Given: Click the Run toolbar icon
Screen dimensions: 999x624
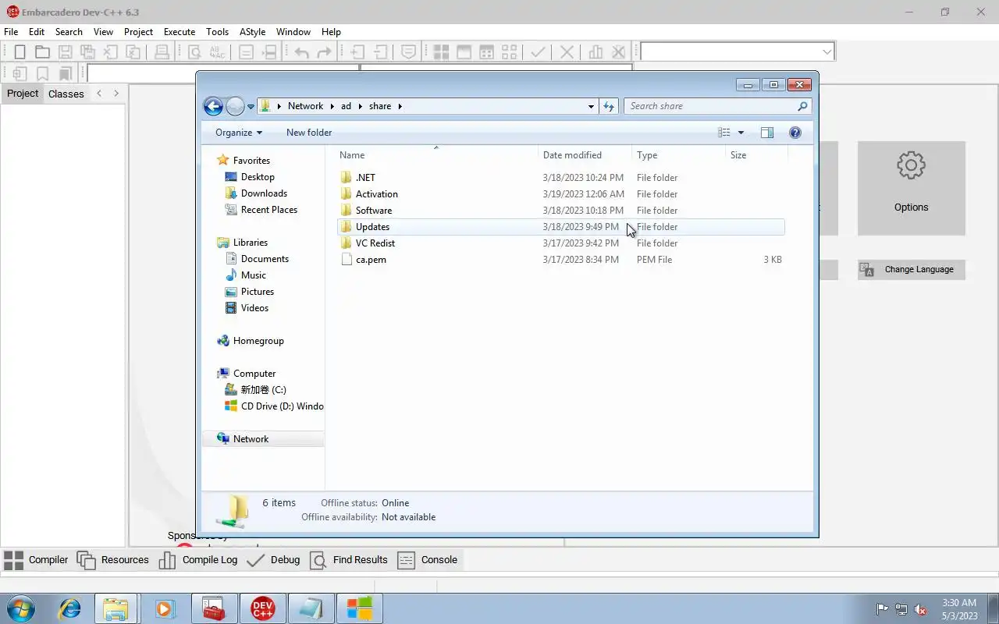Looking at the screenshot, I should [x=464, y=52].
